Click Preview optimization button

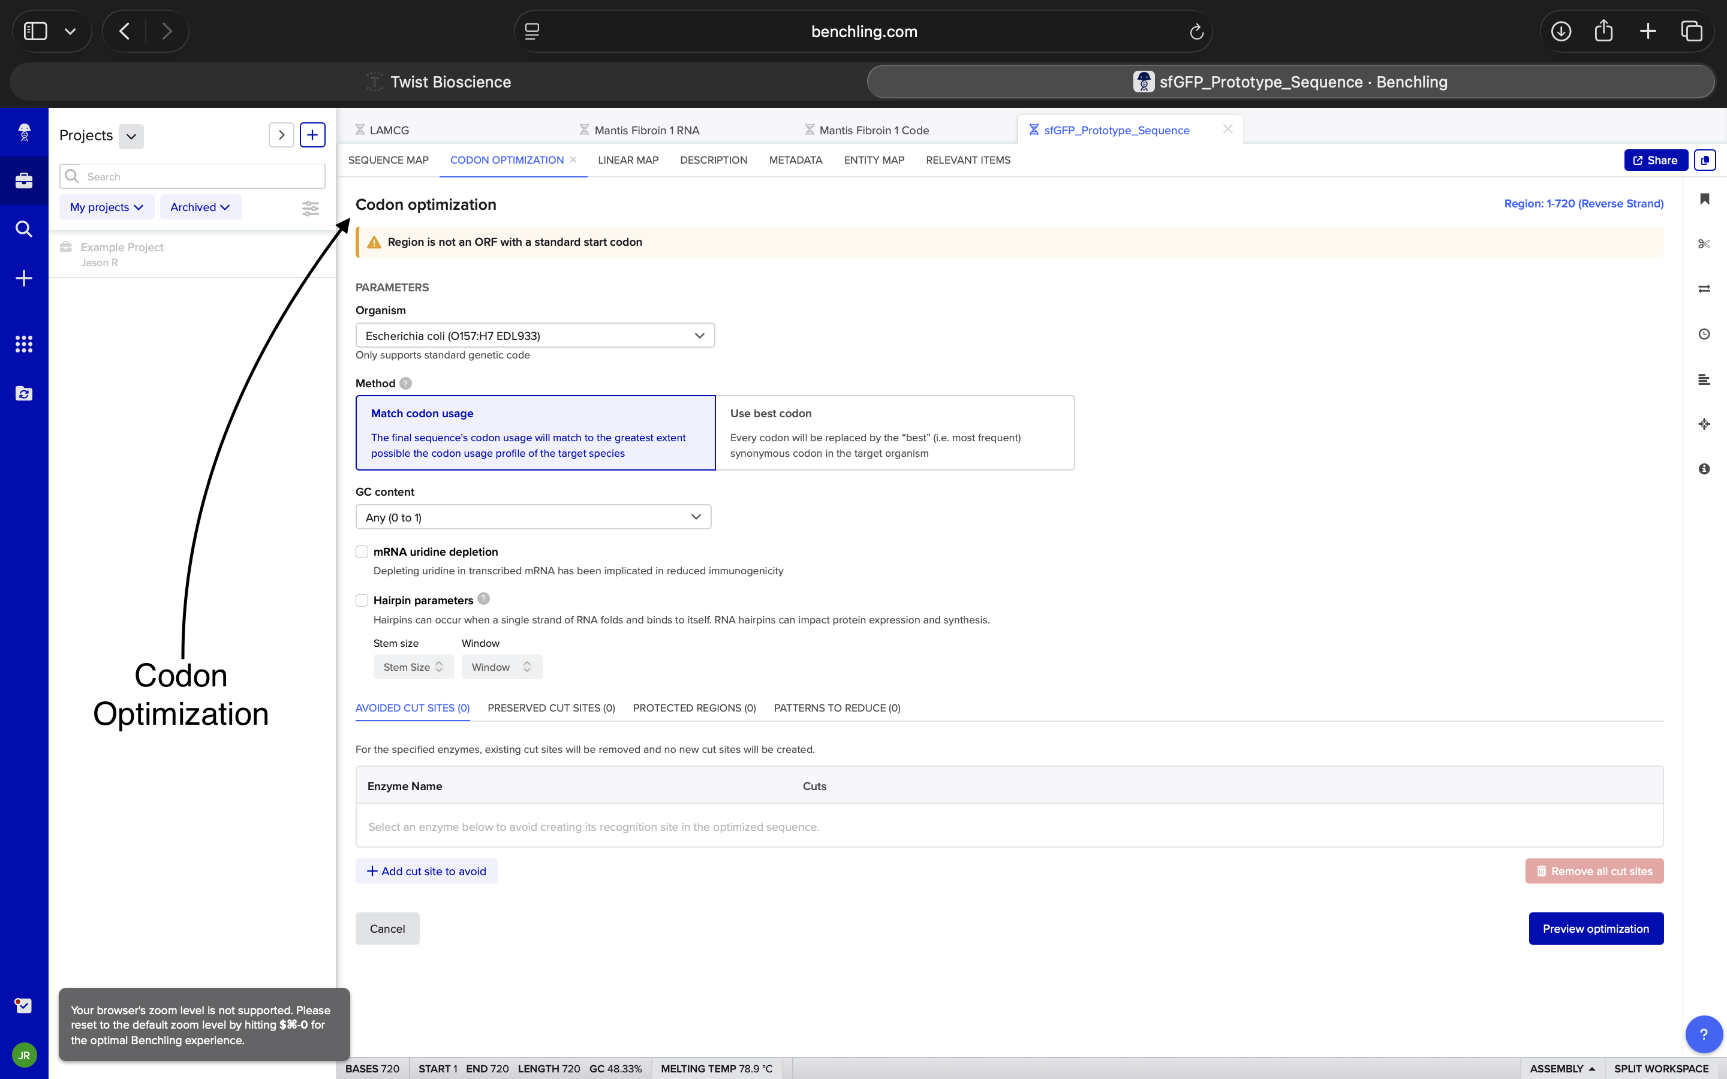tap(1595, 929)
